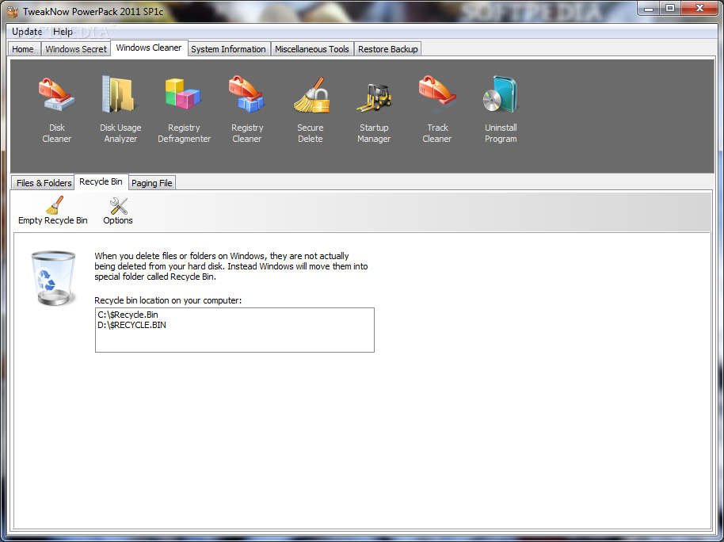Minimize the TweakNow PowerPack window

point(650,9)
